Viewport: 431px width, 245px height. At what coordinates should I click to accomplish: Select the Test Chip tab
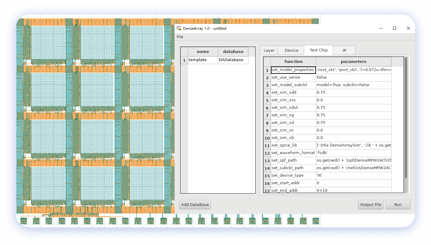(x=318, y=50)
